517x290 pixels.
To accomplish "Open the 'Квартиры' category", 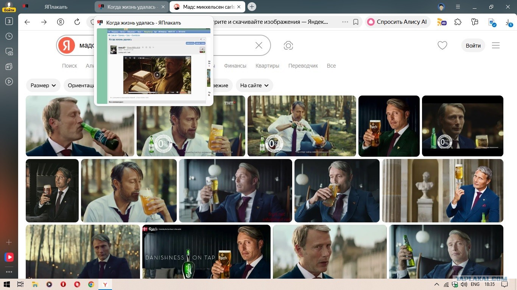I will tap(267, 66).
